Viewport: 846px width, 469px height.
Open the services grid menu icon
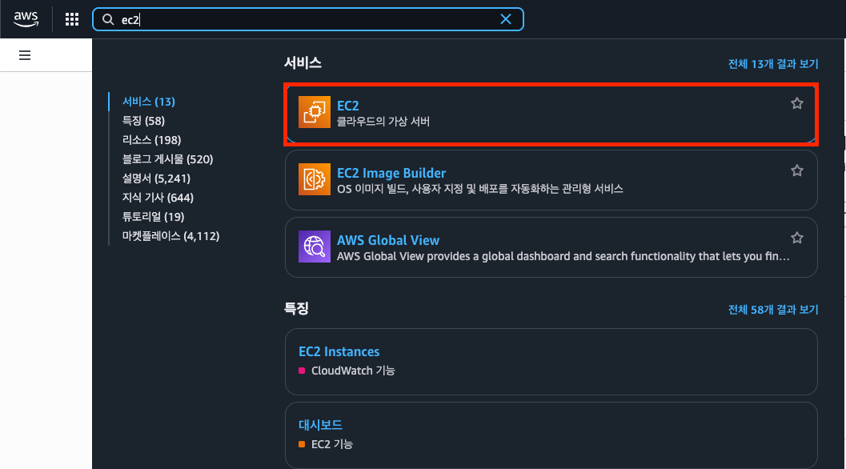(72, 19)
